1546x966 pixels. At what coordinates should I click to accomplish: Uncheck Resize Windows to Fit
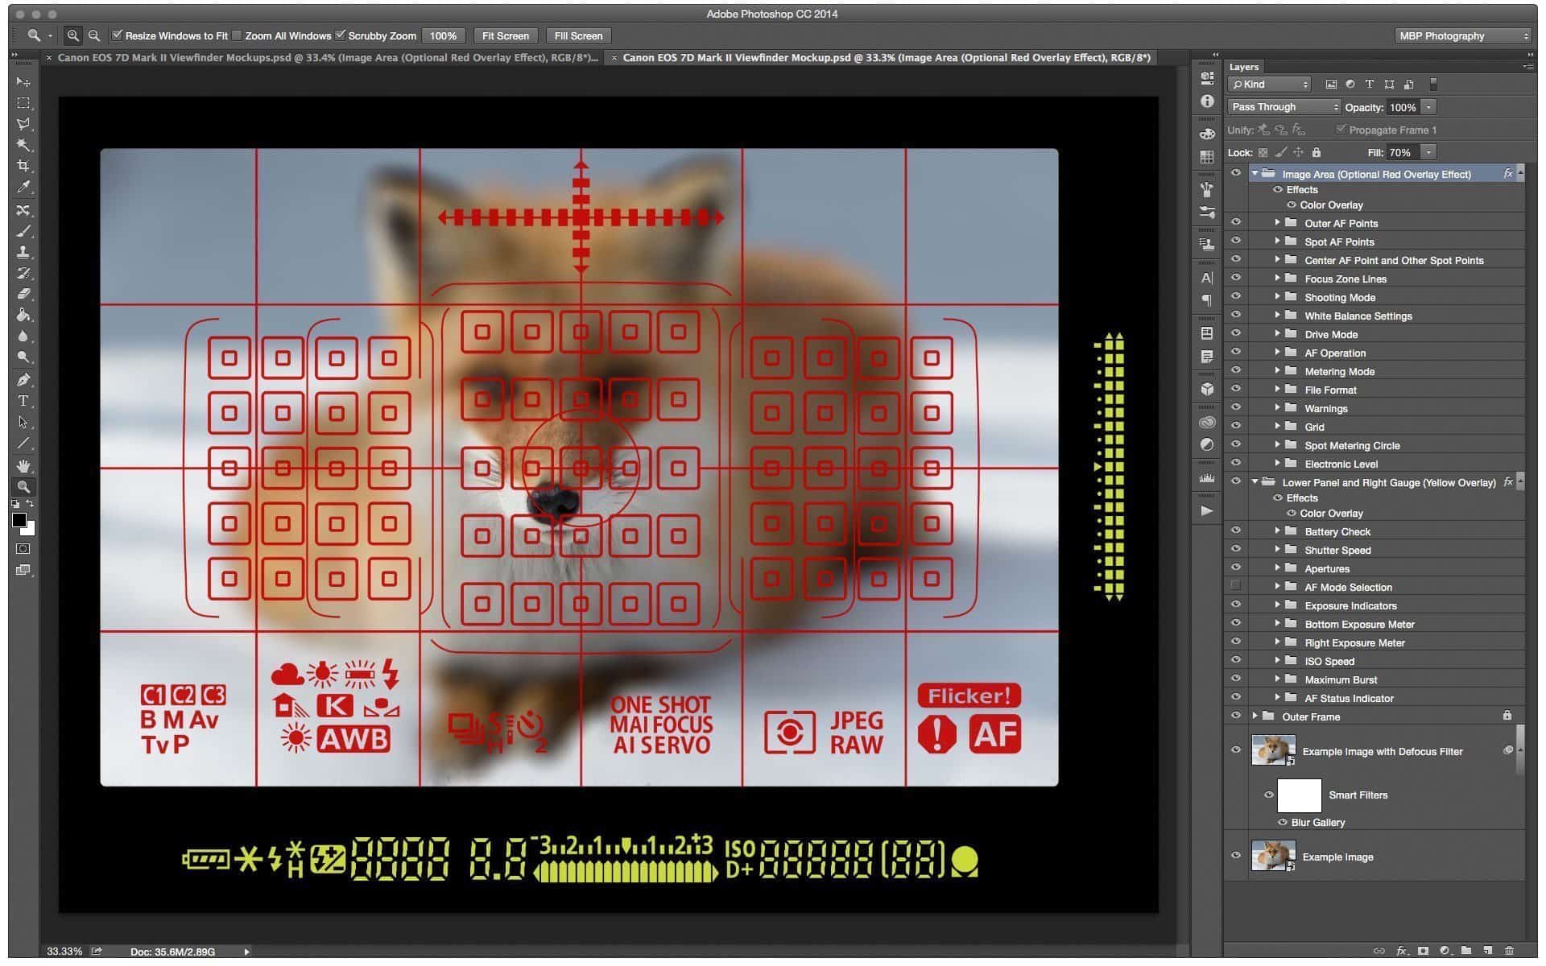118,35
